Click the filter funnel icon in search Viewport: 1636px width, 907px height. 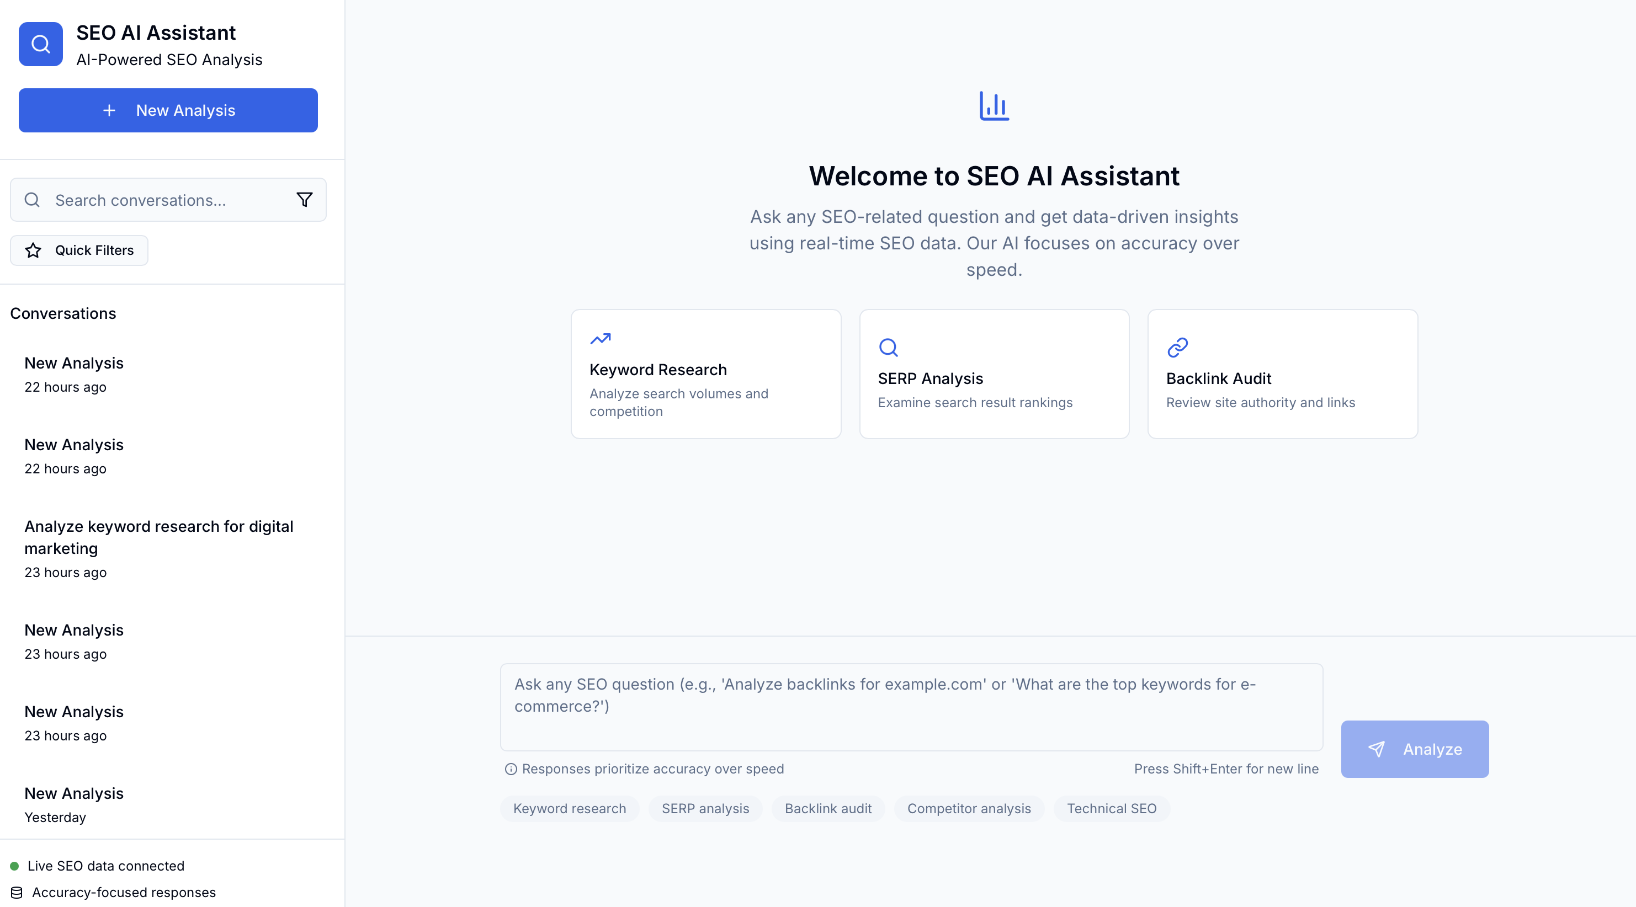pos(304,200)
